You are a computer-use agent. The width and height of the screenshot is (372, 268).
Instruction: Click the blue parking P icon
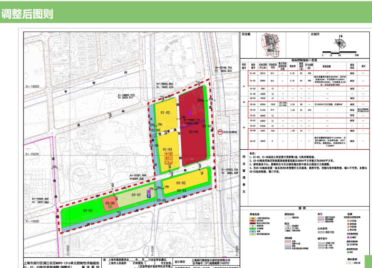(x=149, y=196)
